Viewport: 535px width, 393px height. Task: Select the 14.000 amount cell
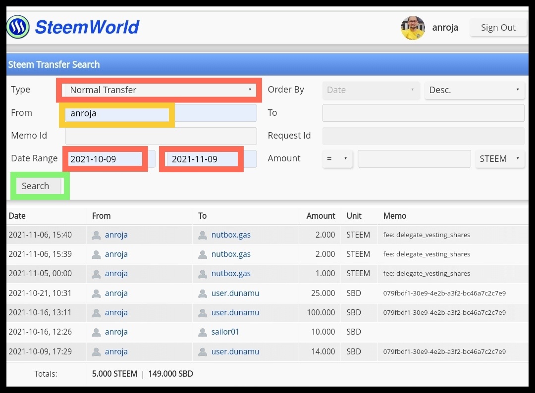[323, 351]
